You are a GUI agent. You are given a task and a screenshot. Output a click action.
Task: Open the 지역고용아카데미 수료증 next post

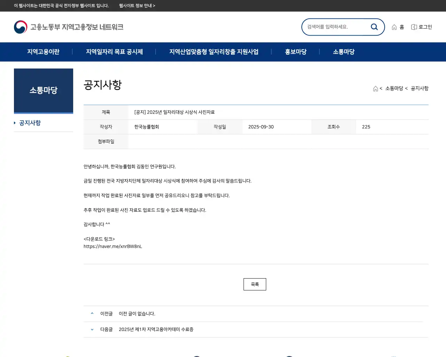[x=156, y=329]
